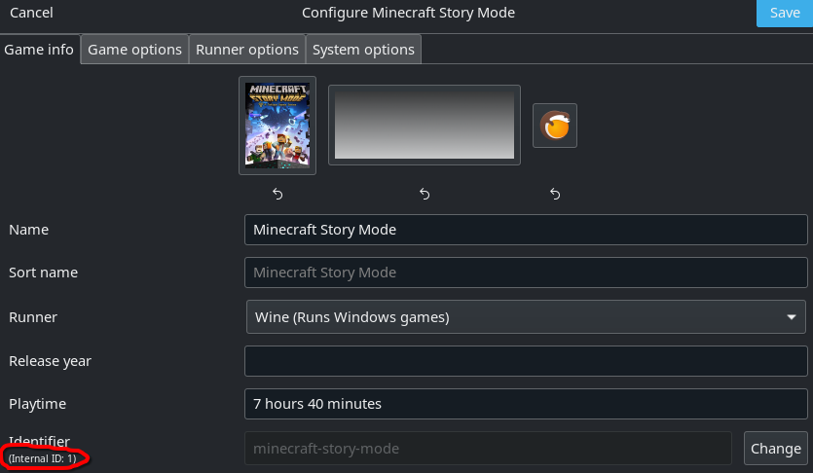Click the 'Configure Minecraft Story Mode' title
The height and width of the screenshot is (473, 813).
(x=408, y=13)
